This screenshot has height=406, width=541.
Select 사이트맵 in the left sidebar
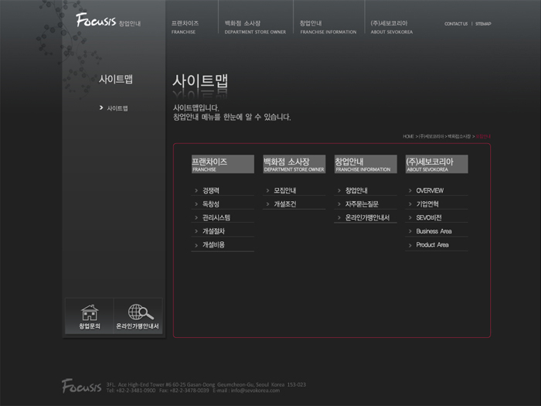[117, 108]
